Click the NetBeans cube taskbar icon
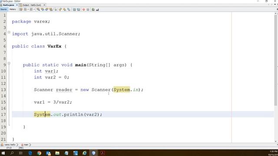Image resolution: width=278 pixels, height=156 pixels. coord(94,153)
